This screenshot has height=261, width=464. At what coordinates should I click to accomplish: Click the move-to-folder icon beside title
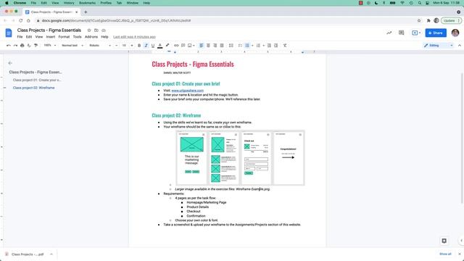tap(96, 30)
